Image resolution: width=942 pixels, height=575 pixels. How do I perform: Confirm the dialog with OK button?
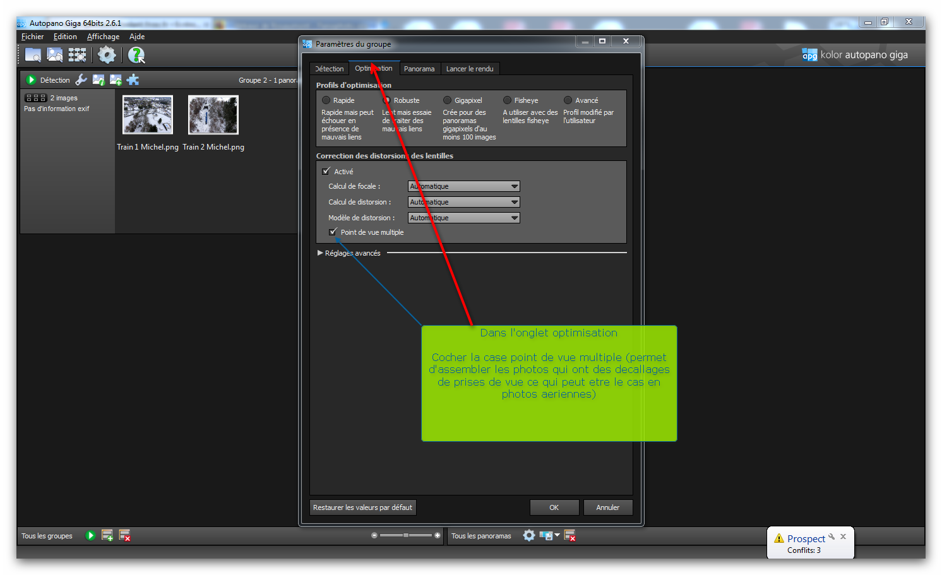(x=554, y=507)
